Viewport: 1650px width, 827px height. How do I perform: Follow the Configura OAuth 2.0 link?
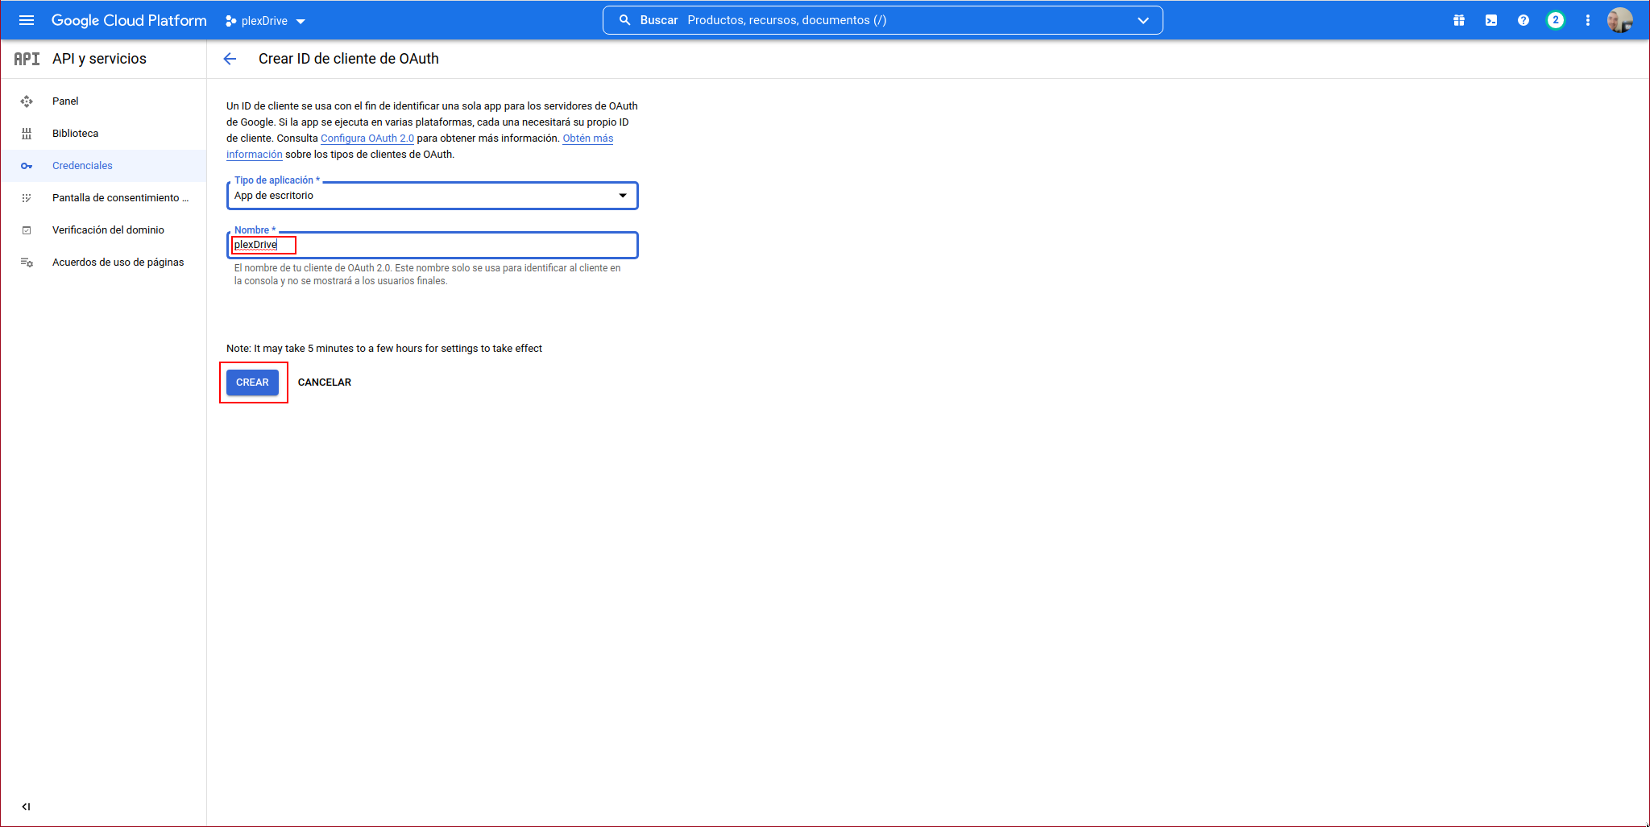(x=367, y=139)
